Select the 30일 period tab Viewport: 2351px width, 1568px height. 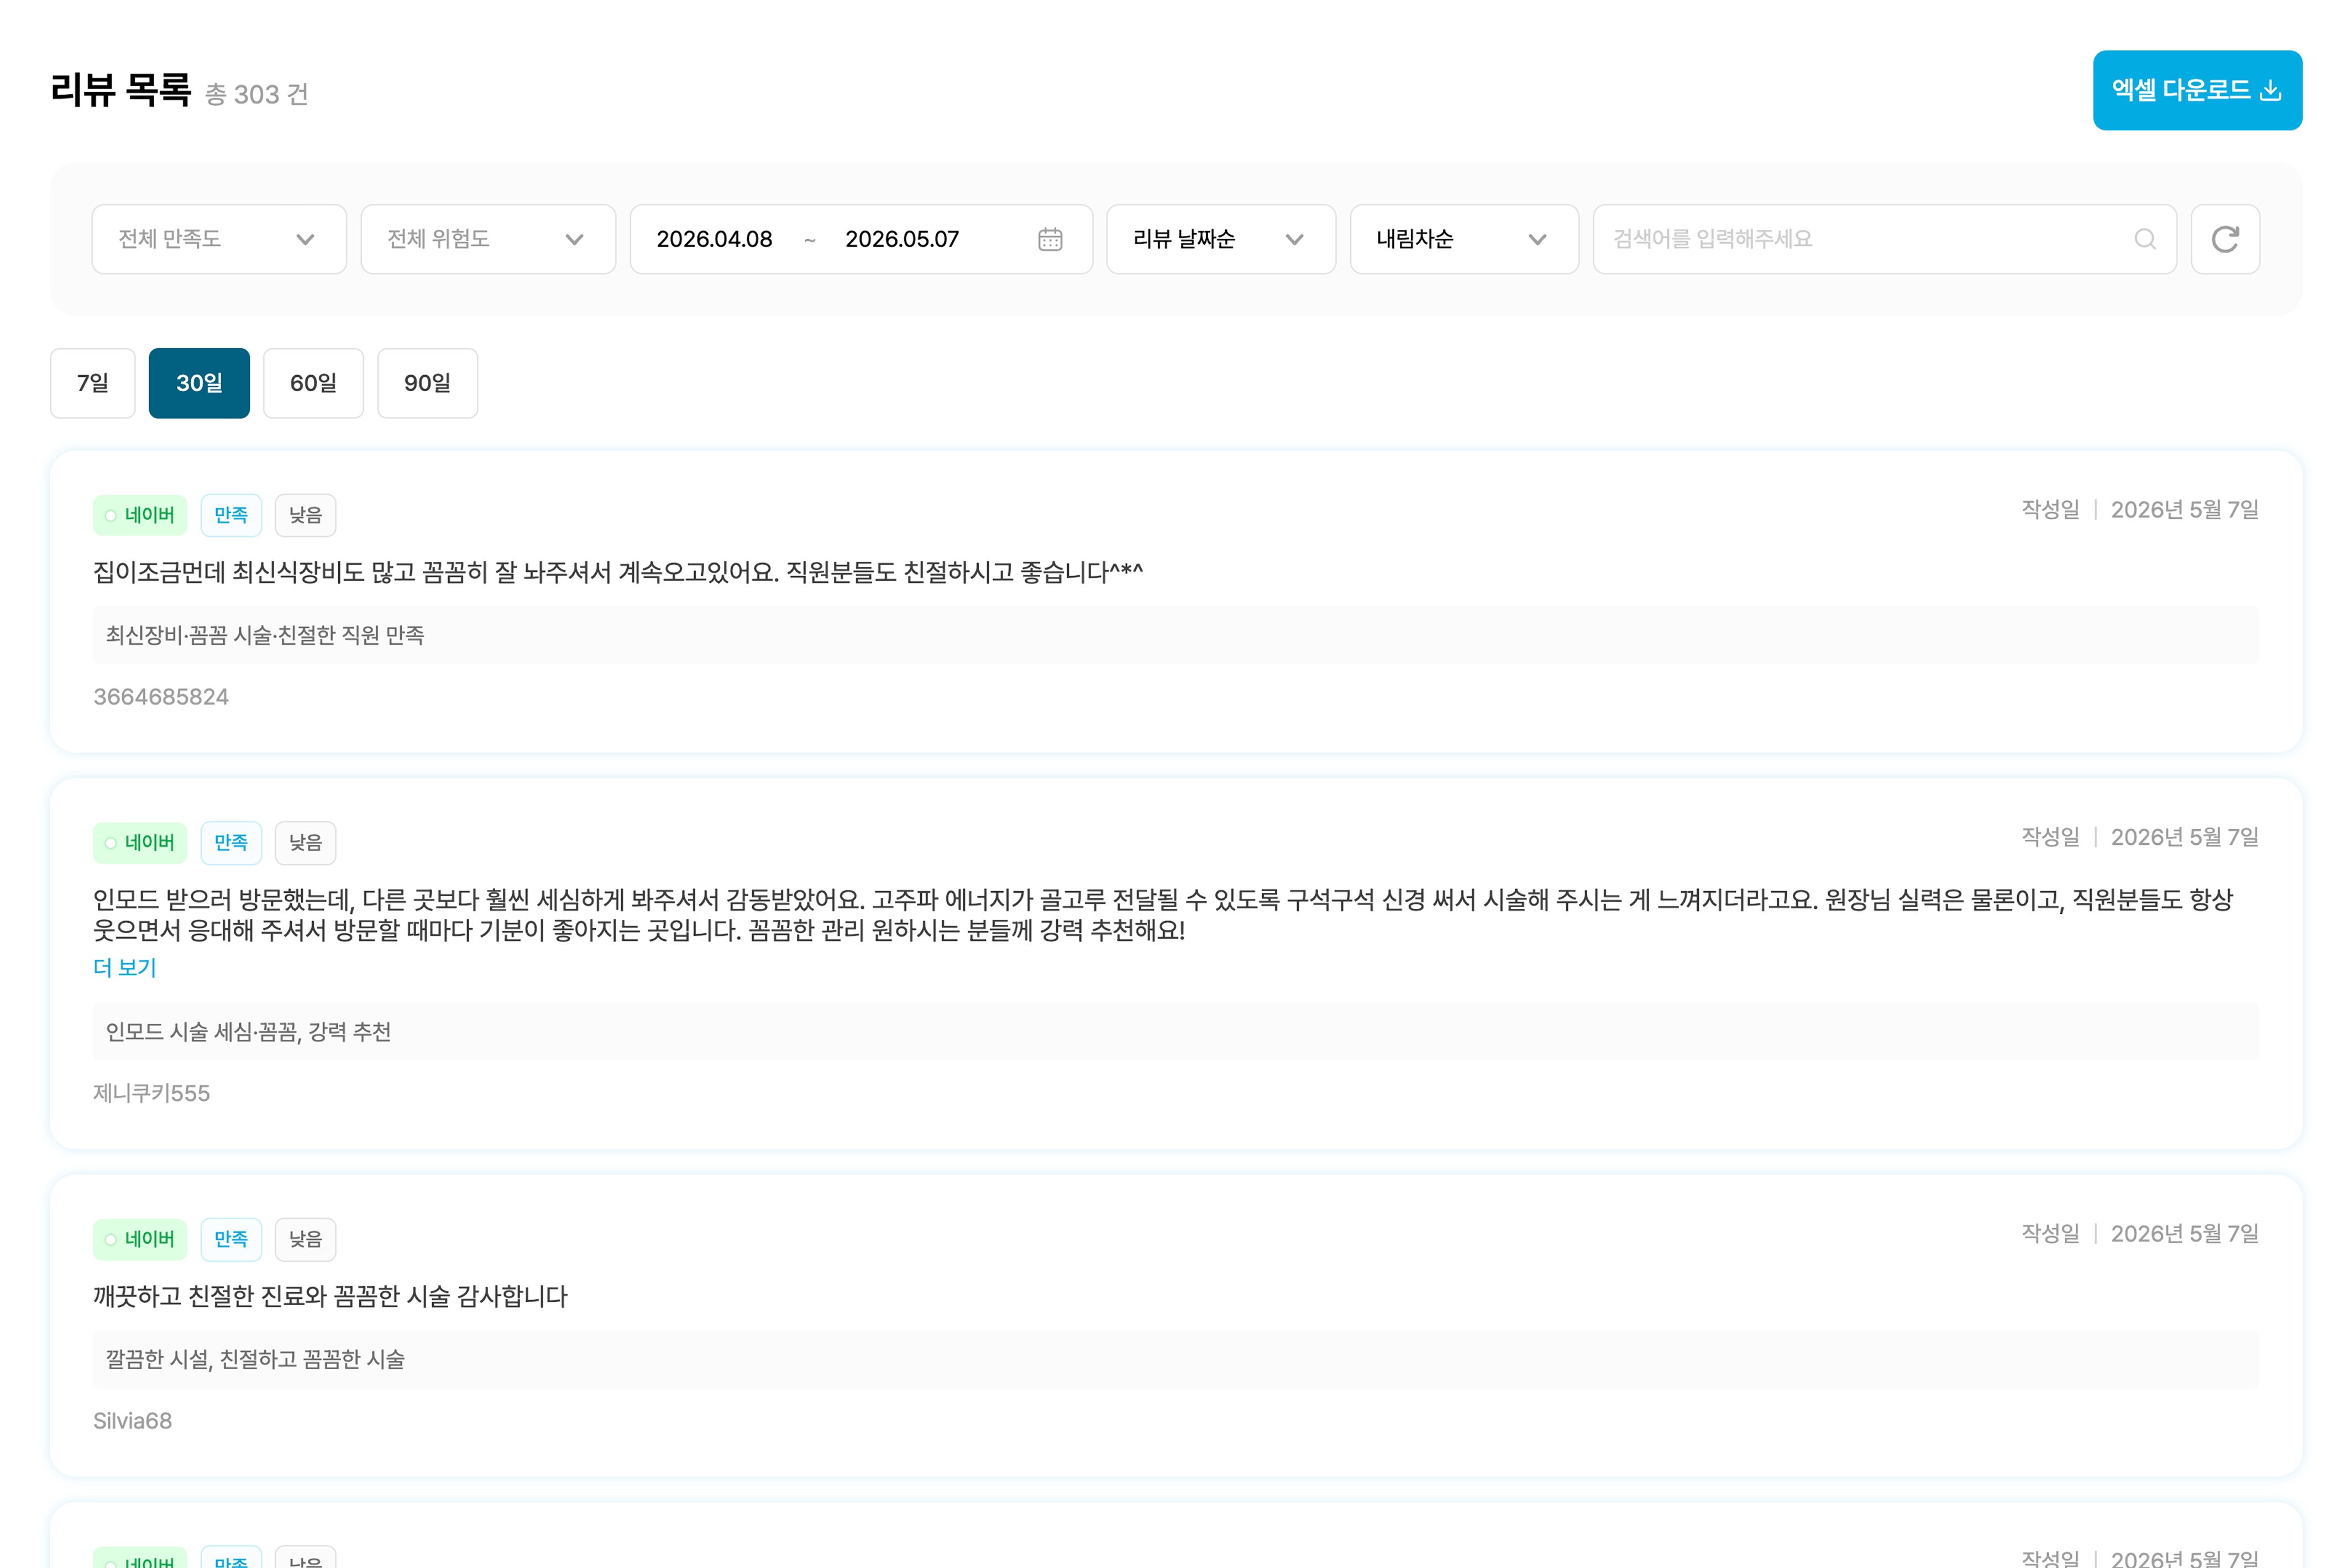pos(199,383)
